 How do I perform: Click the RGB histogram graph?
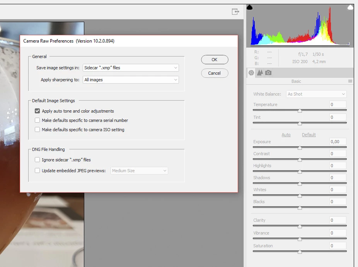point(300,26)
